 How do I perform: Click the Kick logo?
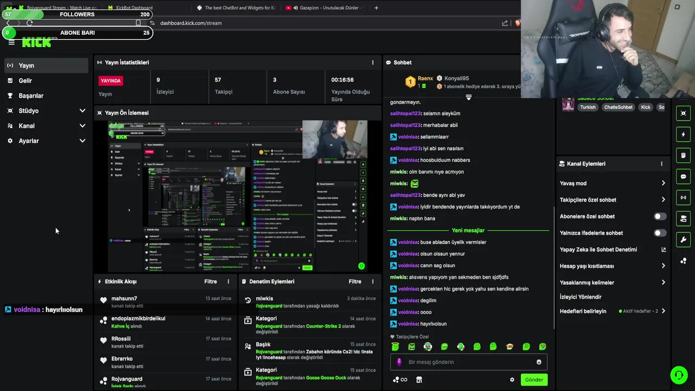pos(36,42)
